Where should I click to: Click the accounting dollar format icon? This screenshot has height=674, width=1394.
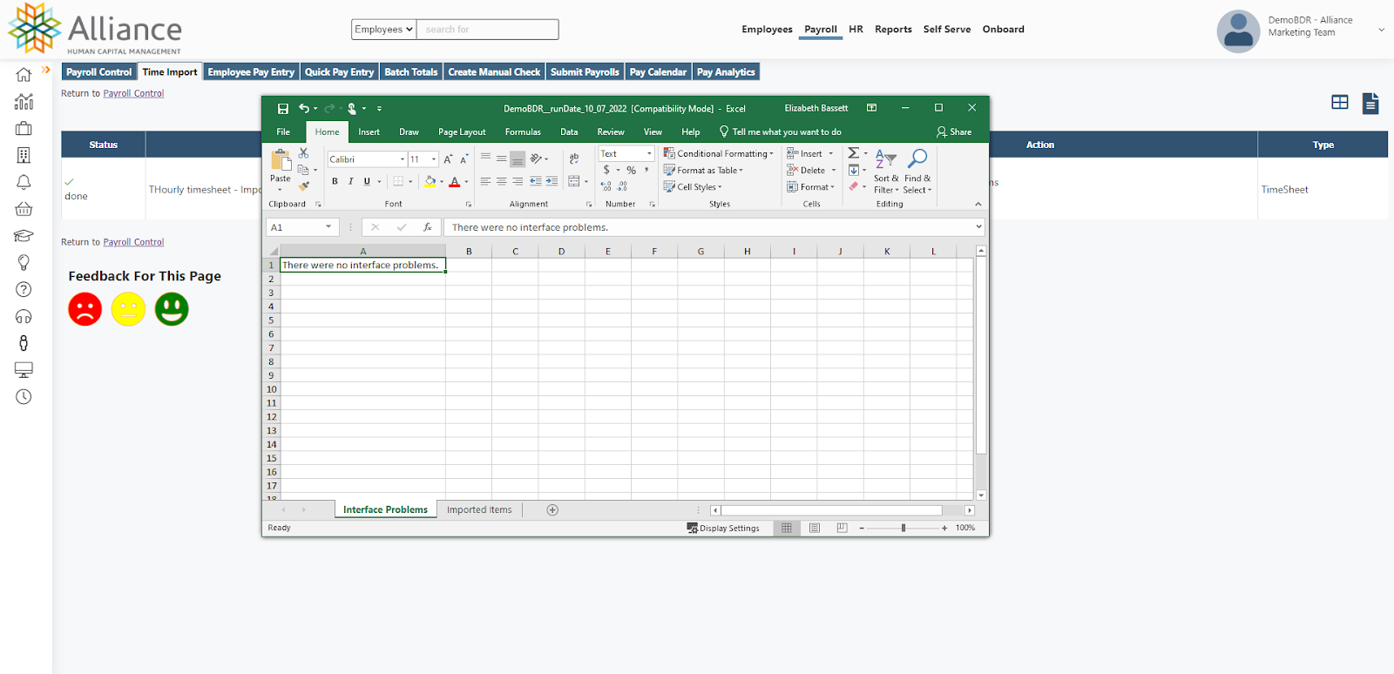click(606, 170)
